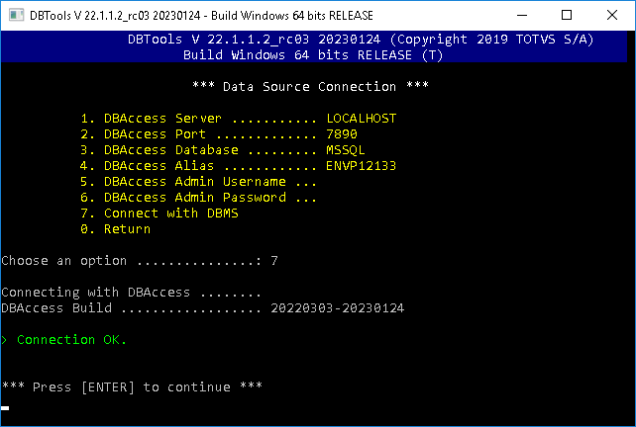Click the green Connection OK message

point(71,340)
